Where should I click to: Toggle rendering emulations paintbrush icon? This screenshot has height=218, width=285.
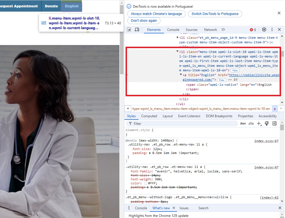pos(267,123)
